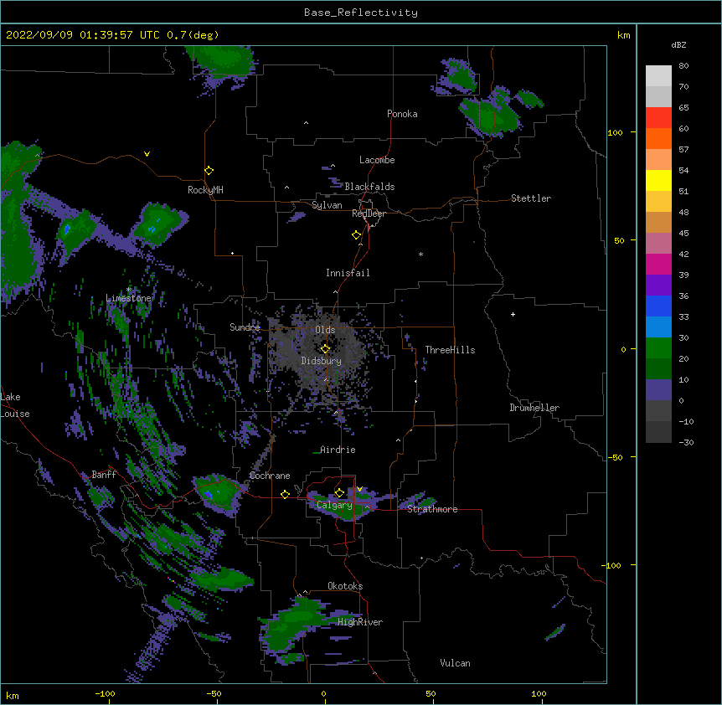Click the dBZ legend heading

coord(678,44)
